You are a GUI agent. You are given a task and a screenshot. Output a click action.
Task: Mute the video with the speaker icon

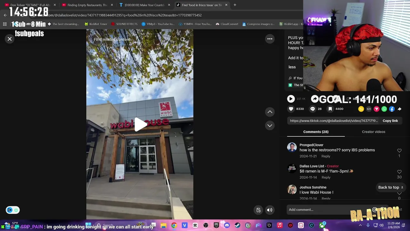[x=270, y=210]
